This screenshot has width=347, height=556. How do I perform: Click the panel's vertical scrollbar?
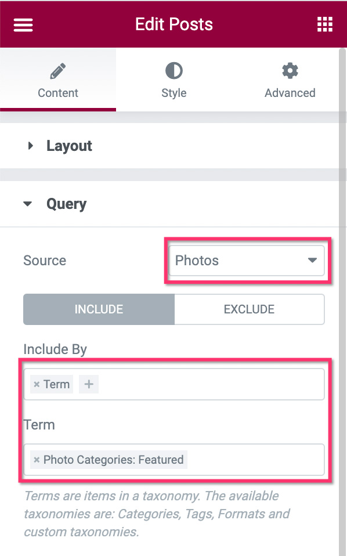pyautogui.click(x=342, y=301)
